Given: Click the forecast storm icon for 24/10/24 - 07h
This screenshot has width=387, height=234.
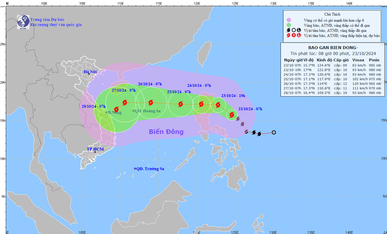Looking at the screenshot, I should [x=201, y=104].
